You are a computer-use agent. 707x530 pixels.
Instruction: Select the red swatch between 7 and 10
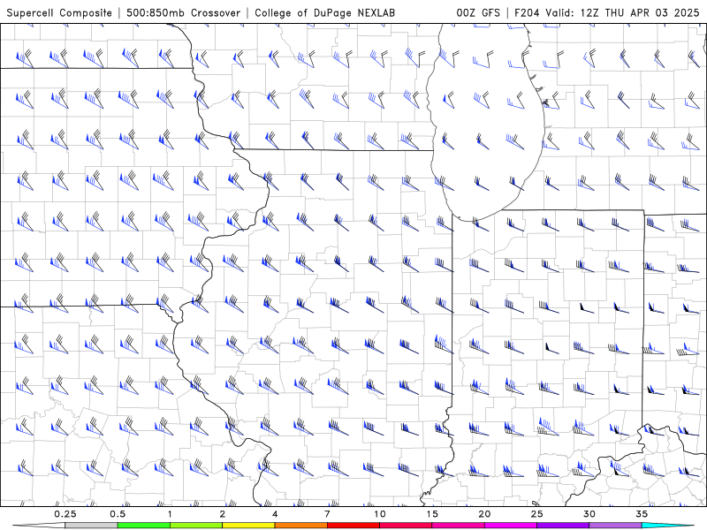(353, 526)
